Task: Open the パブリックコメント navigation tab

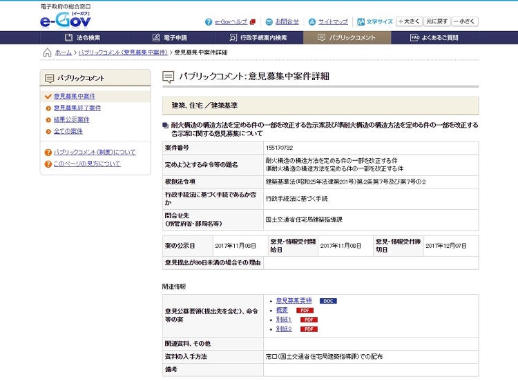Action: [347, 38]
